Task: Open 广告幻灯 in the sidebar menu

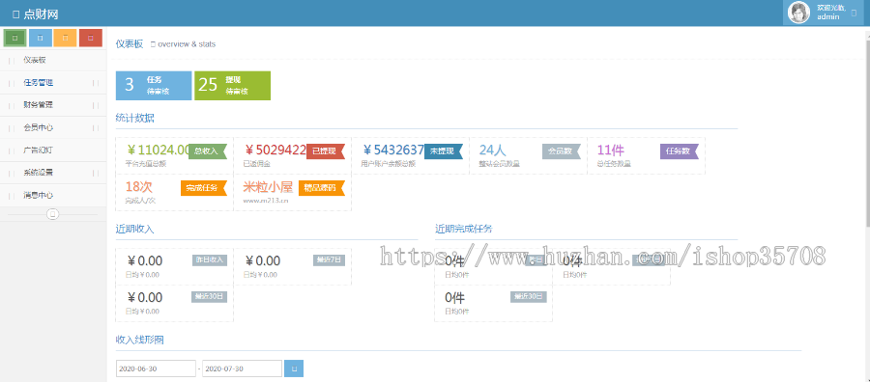Action: click(x=53, y=150)
